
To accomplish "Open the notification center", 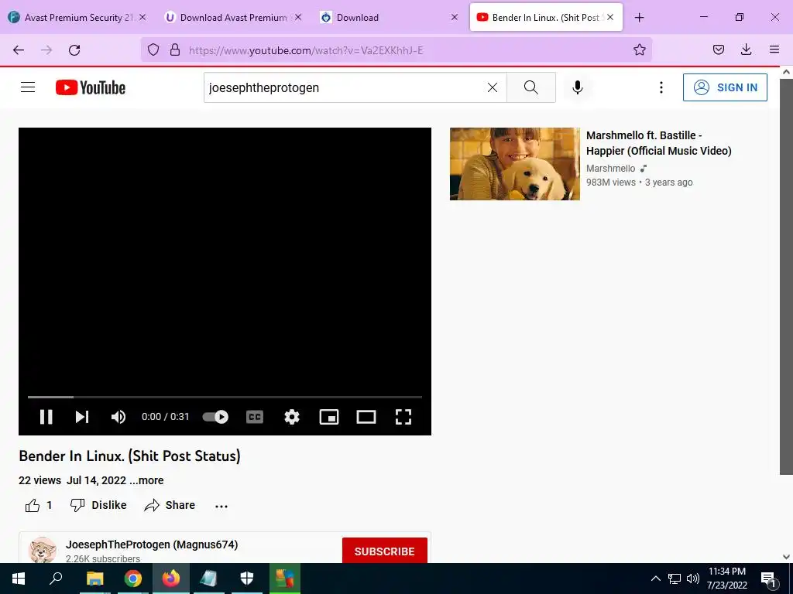I will tap(769, 579).
